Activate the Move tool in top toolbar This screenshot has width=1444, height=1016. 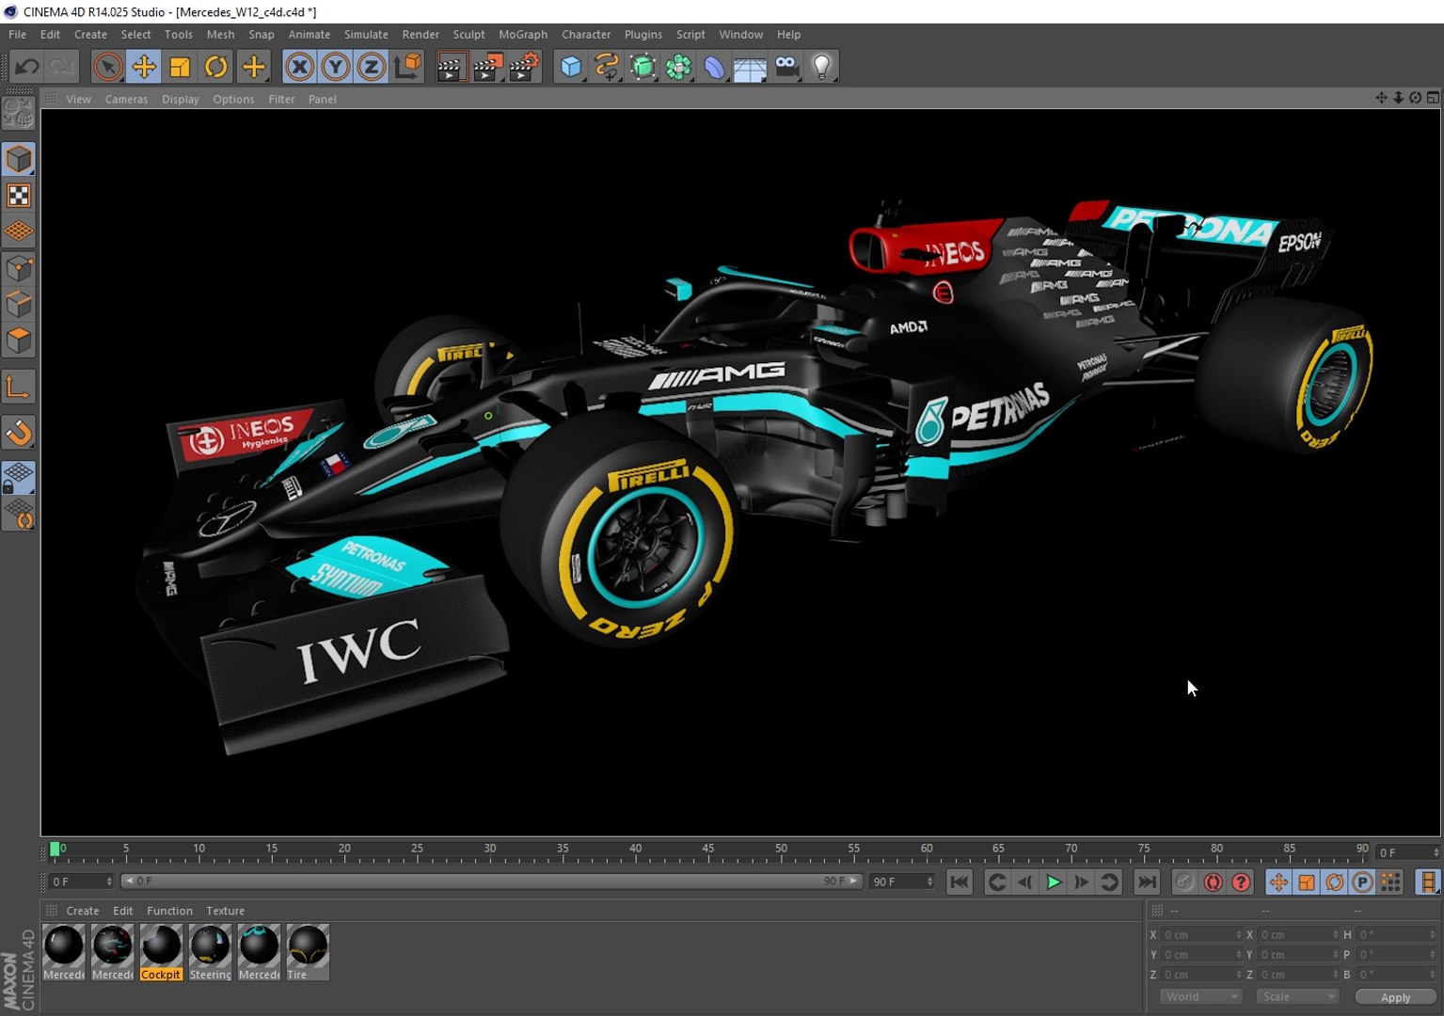click(144, 67)
